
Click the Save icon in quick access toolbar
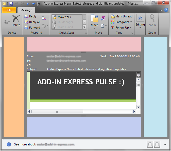tap(11, 4)
